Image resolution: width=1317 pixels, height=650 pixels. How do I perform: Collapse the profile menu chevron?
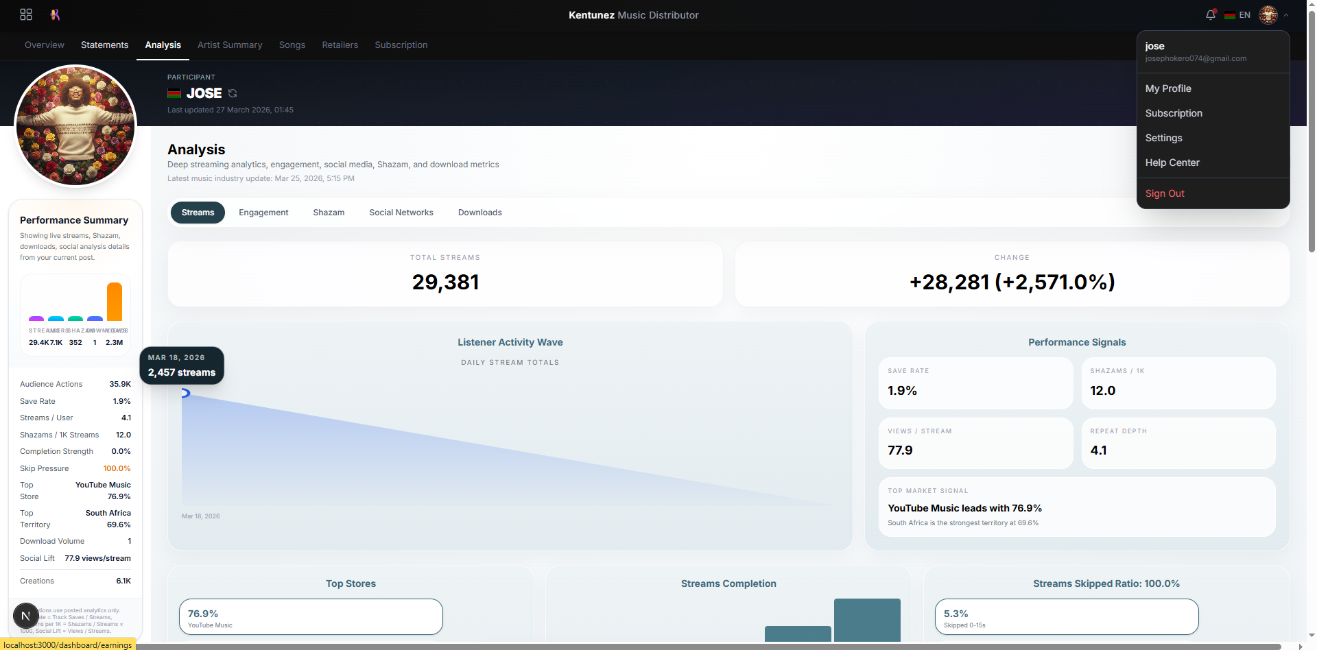(1286, 15)
